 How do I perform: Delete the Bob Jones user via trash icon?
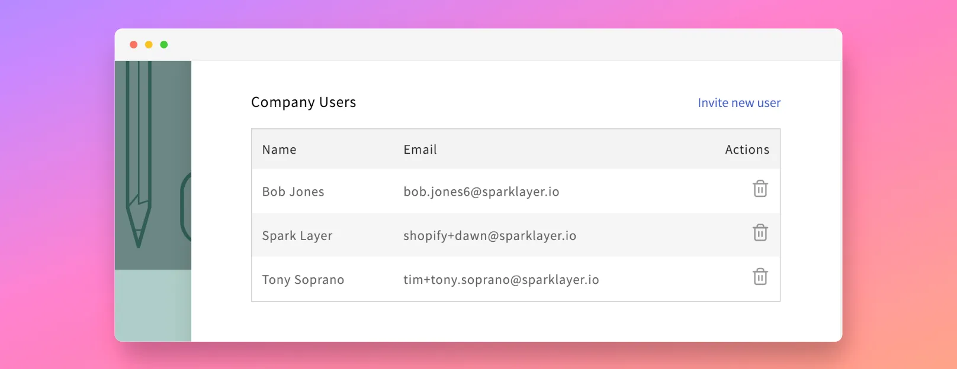[x=760, y=189]
